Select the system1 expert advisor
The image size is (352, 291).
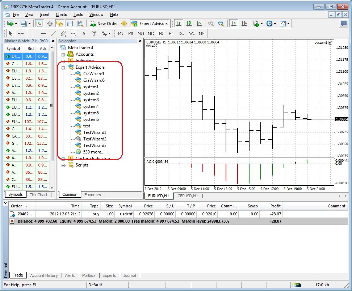click(91, 87)
